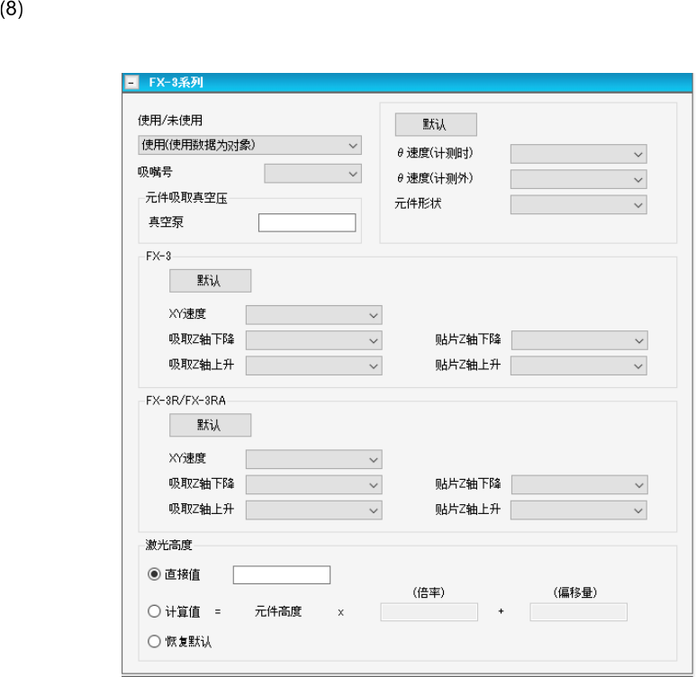This screenshot has width=696, height=677.
Task: Open XY速度 dropdown in FX-3 group
Action: [x=314, y=315]
